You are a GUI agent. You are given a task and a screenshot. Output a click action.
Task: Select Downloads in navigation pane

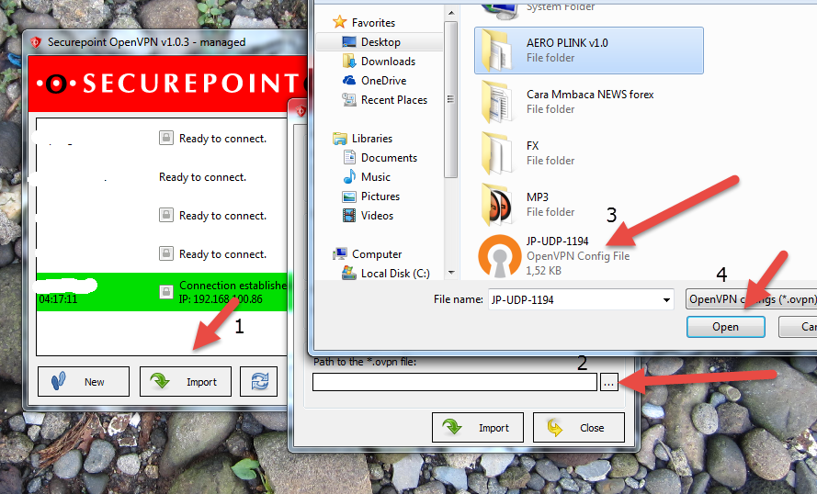click(x=379, y=62)
